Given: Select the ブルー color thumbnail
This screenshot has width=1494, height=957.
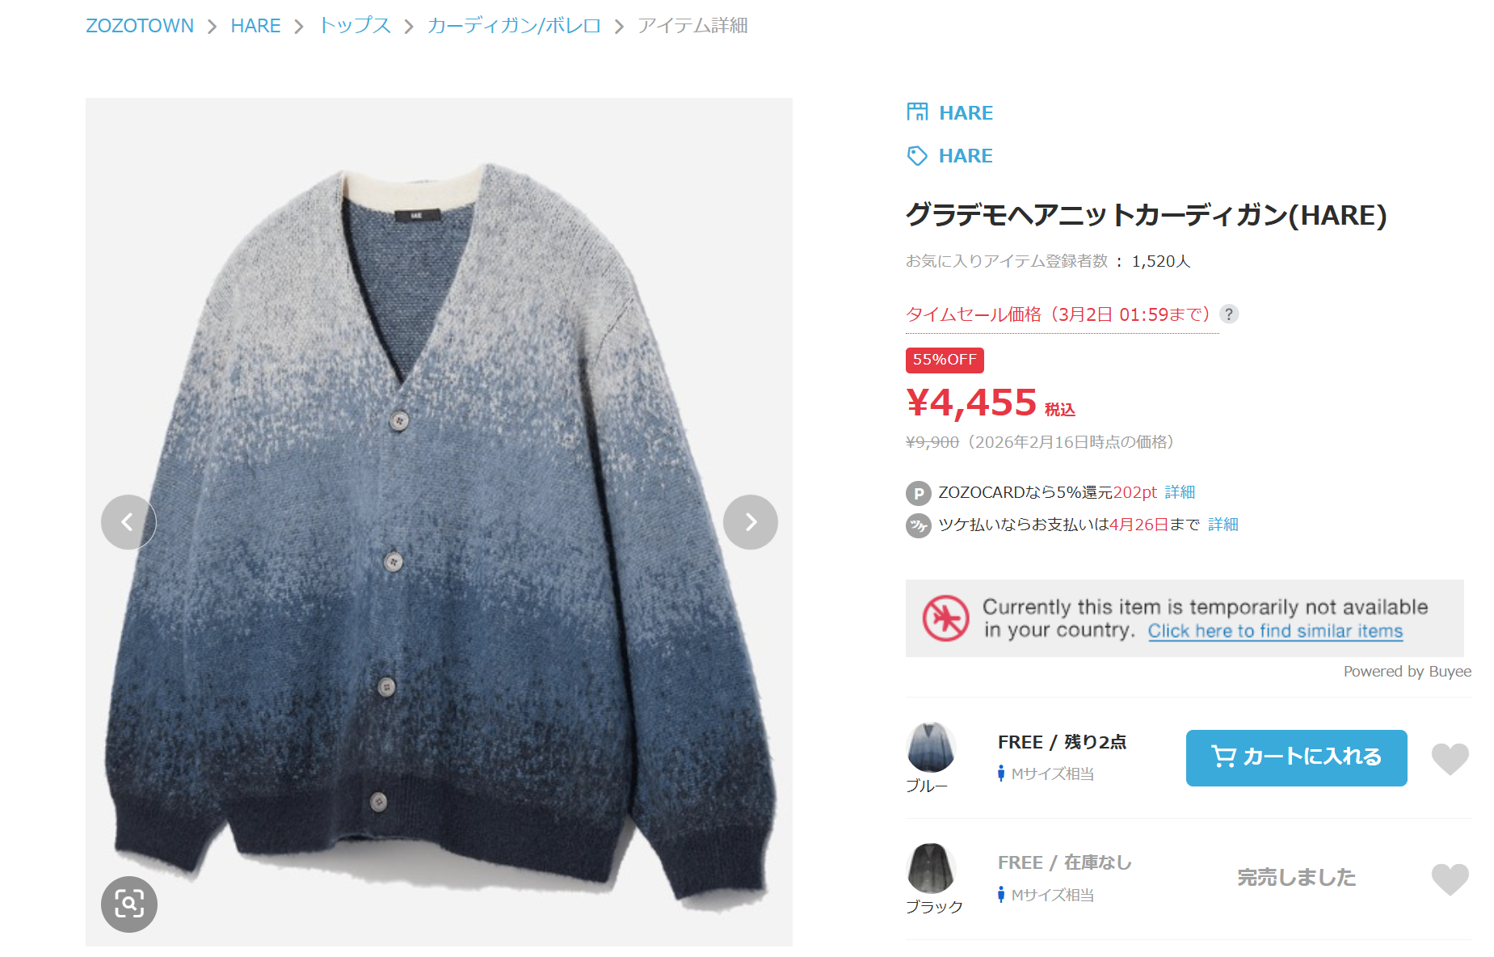Looking at the screenshot, I should 931,747.
